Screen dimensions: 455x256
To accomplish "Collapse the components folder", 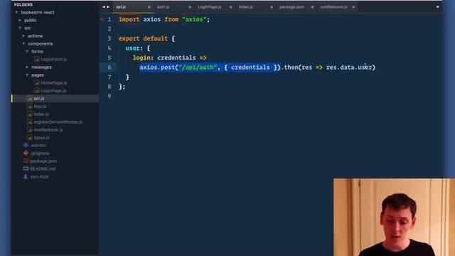I will click(23, 43).
